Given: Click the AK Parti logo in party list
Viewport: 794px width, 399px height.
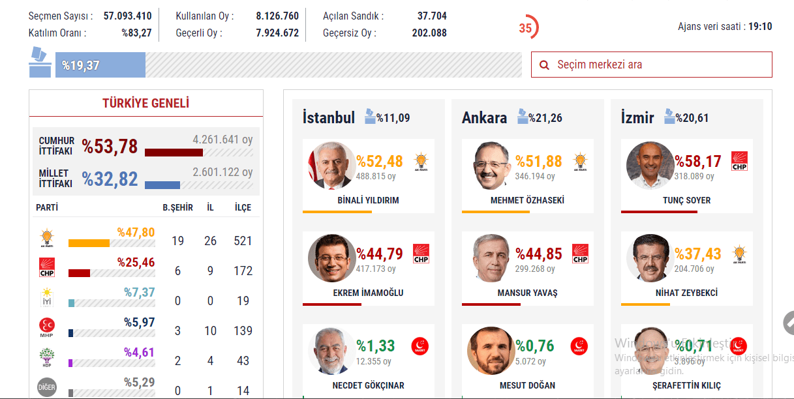Looking at the screenshot, I should (46, 239).
